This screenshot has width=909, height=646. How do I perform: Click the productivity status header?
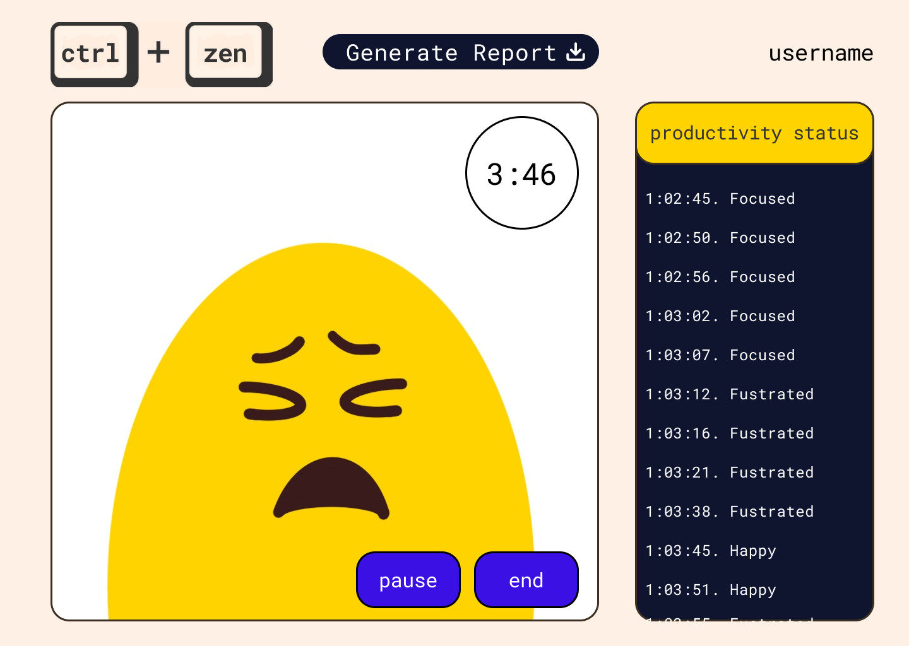[x=754, y=133]
